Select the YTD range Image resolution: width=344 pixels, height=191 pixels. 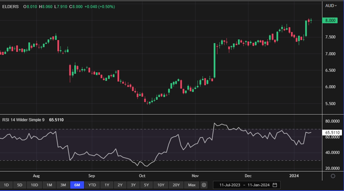pyautogui.click(x=92, y=185)
